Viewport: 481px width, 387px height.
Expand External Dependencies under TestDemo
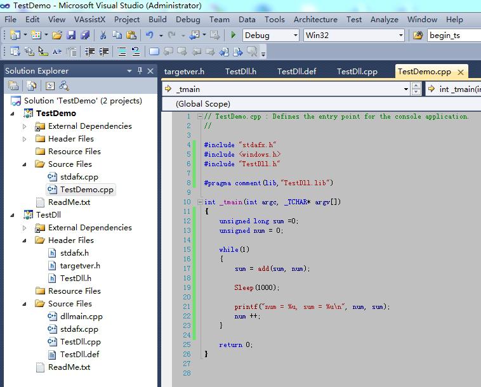pyautogui.click(x=24, y=126)
